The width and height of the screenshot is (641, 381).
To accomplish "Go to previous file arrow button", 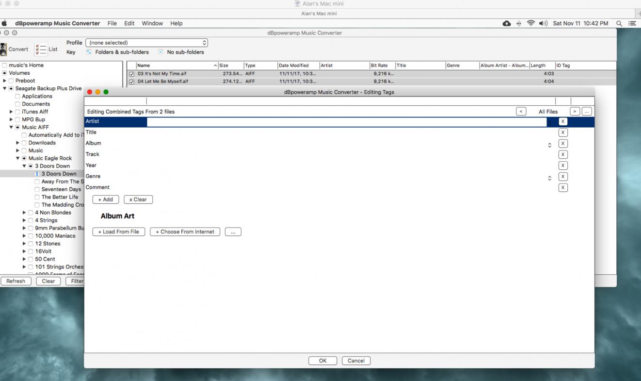I will click(521, 112).
